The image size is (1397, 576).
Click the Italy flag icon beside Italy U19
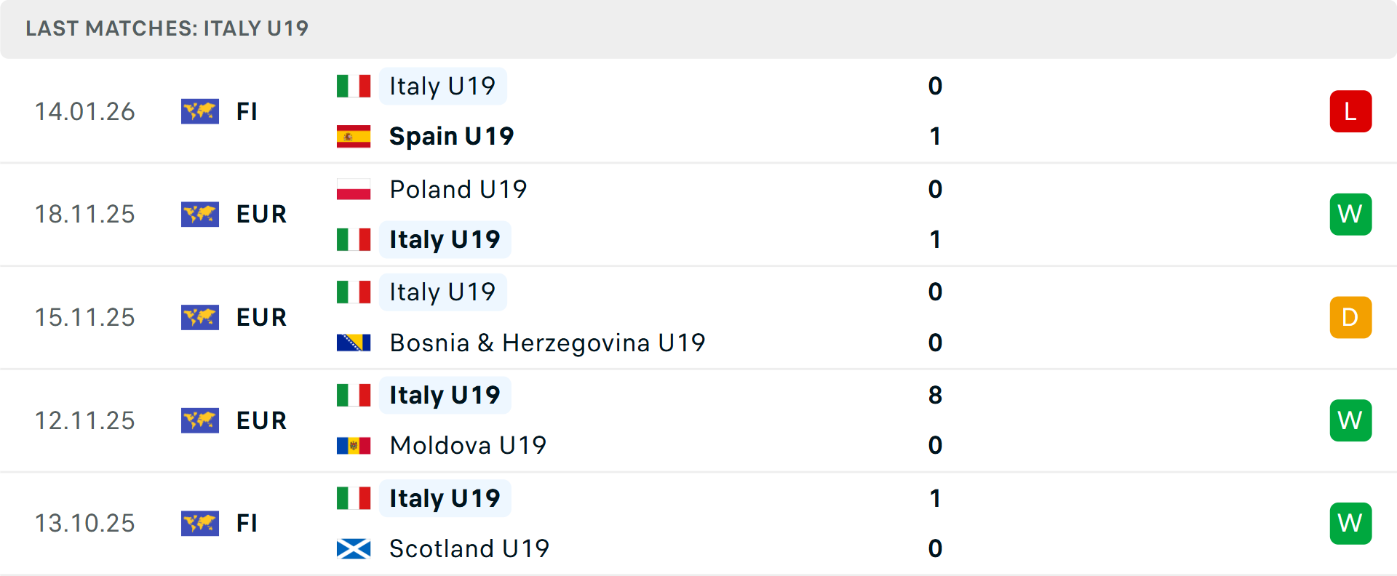[354, 86]
